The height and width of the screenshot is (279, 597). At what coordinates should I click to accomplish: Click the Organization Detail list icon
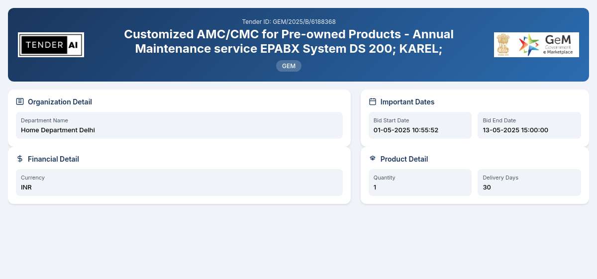[x=20, y=101]
